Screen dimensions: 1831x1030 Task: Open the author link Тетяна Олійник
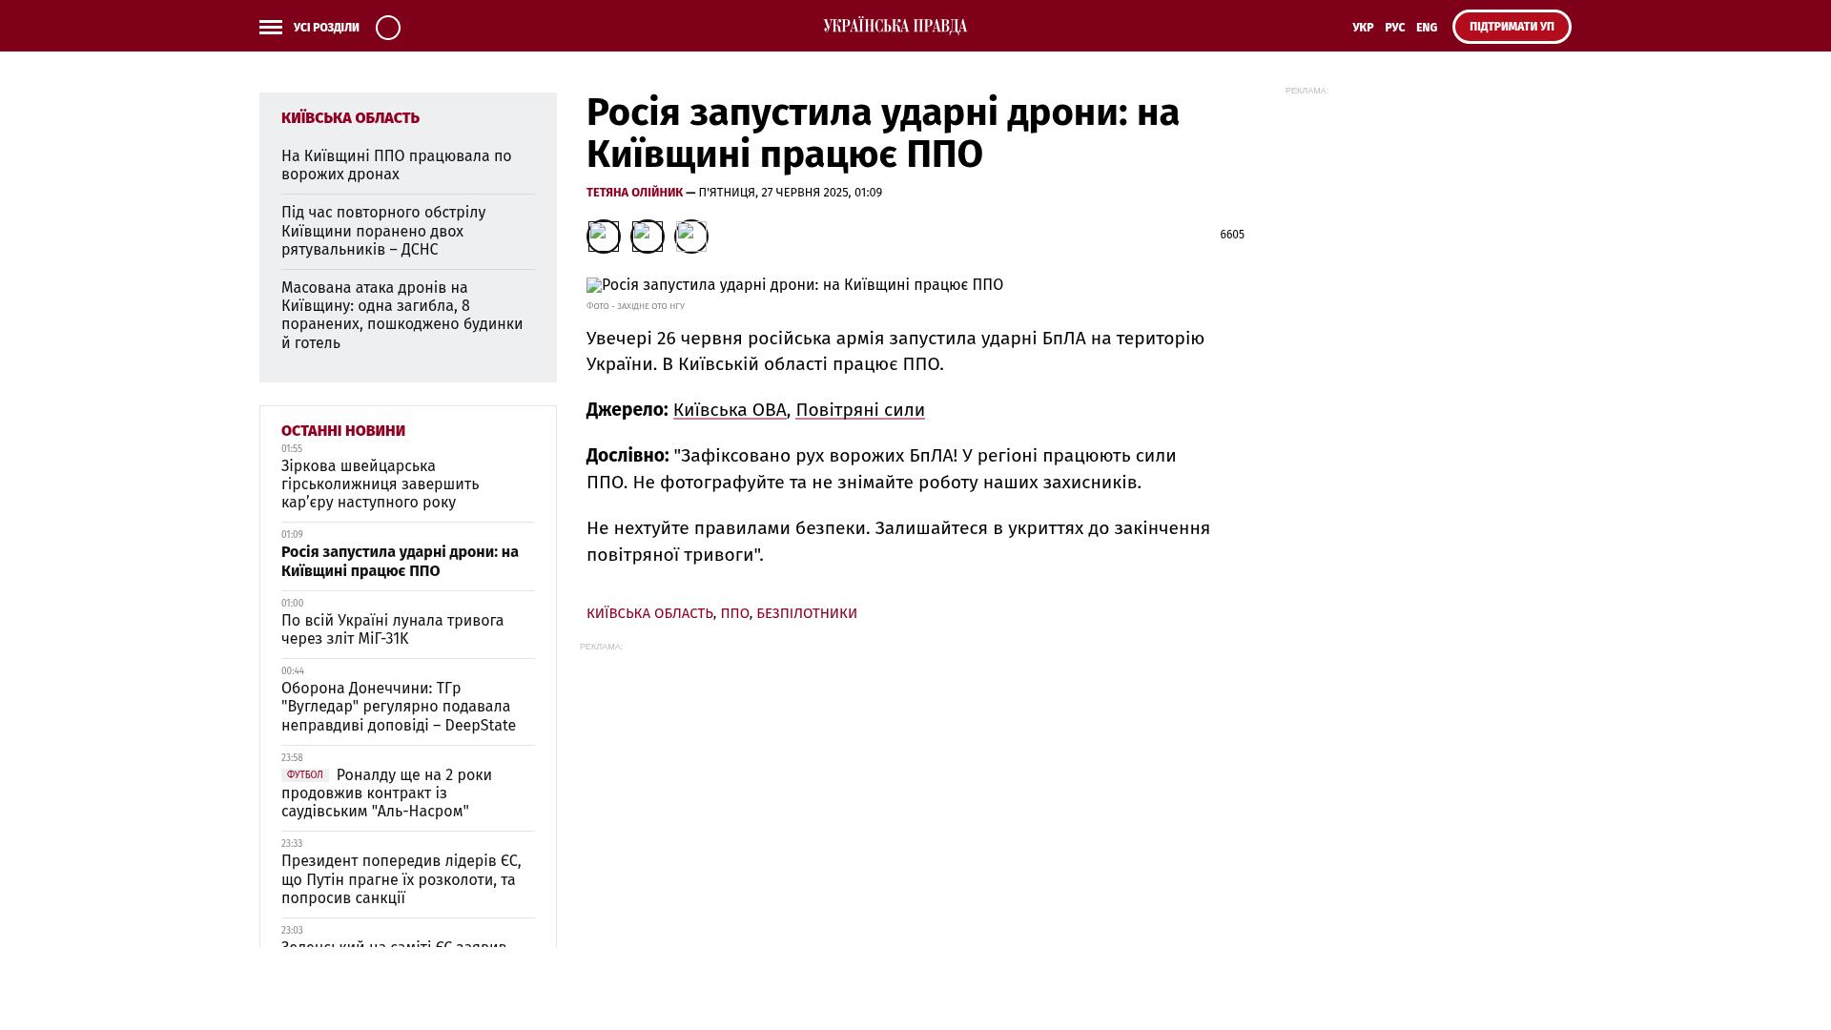point(634,193)
